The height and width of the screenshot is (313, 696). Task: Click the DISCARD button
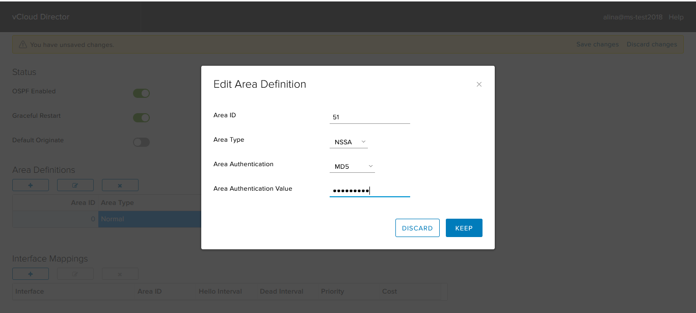(x=417, y=228)
